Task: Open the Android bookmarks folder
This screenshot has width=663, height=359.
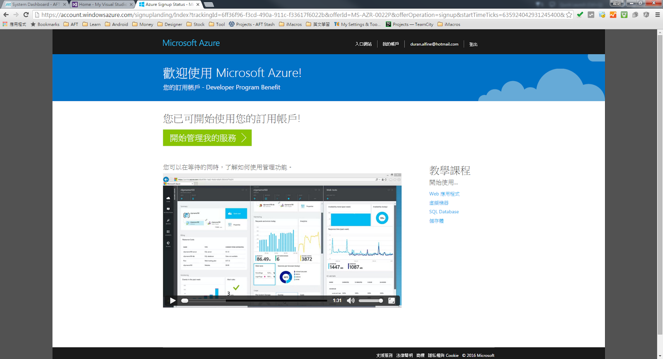Action: tap(116, 24)
